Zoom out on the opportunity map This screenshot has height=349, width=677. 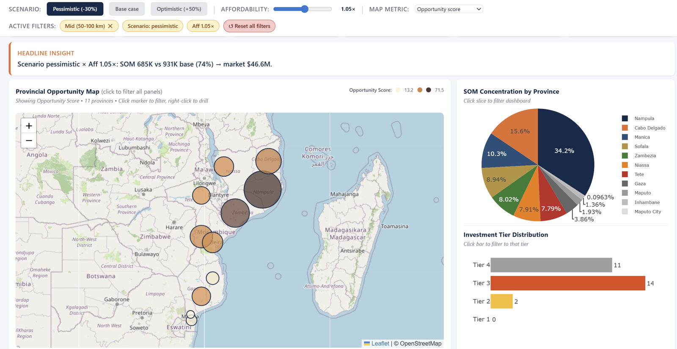(x=29, y=140)
